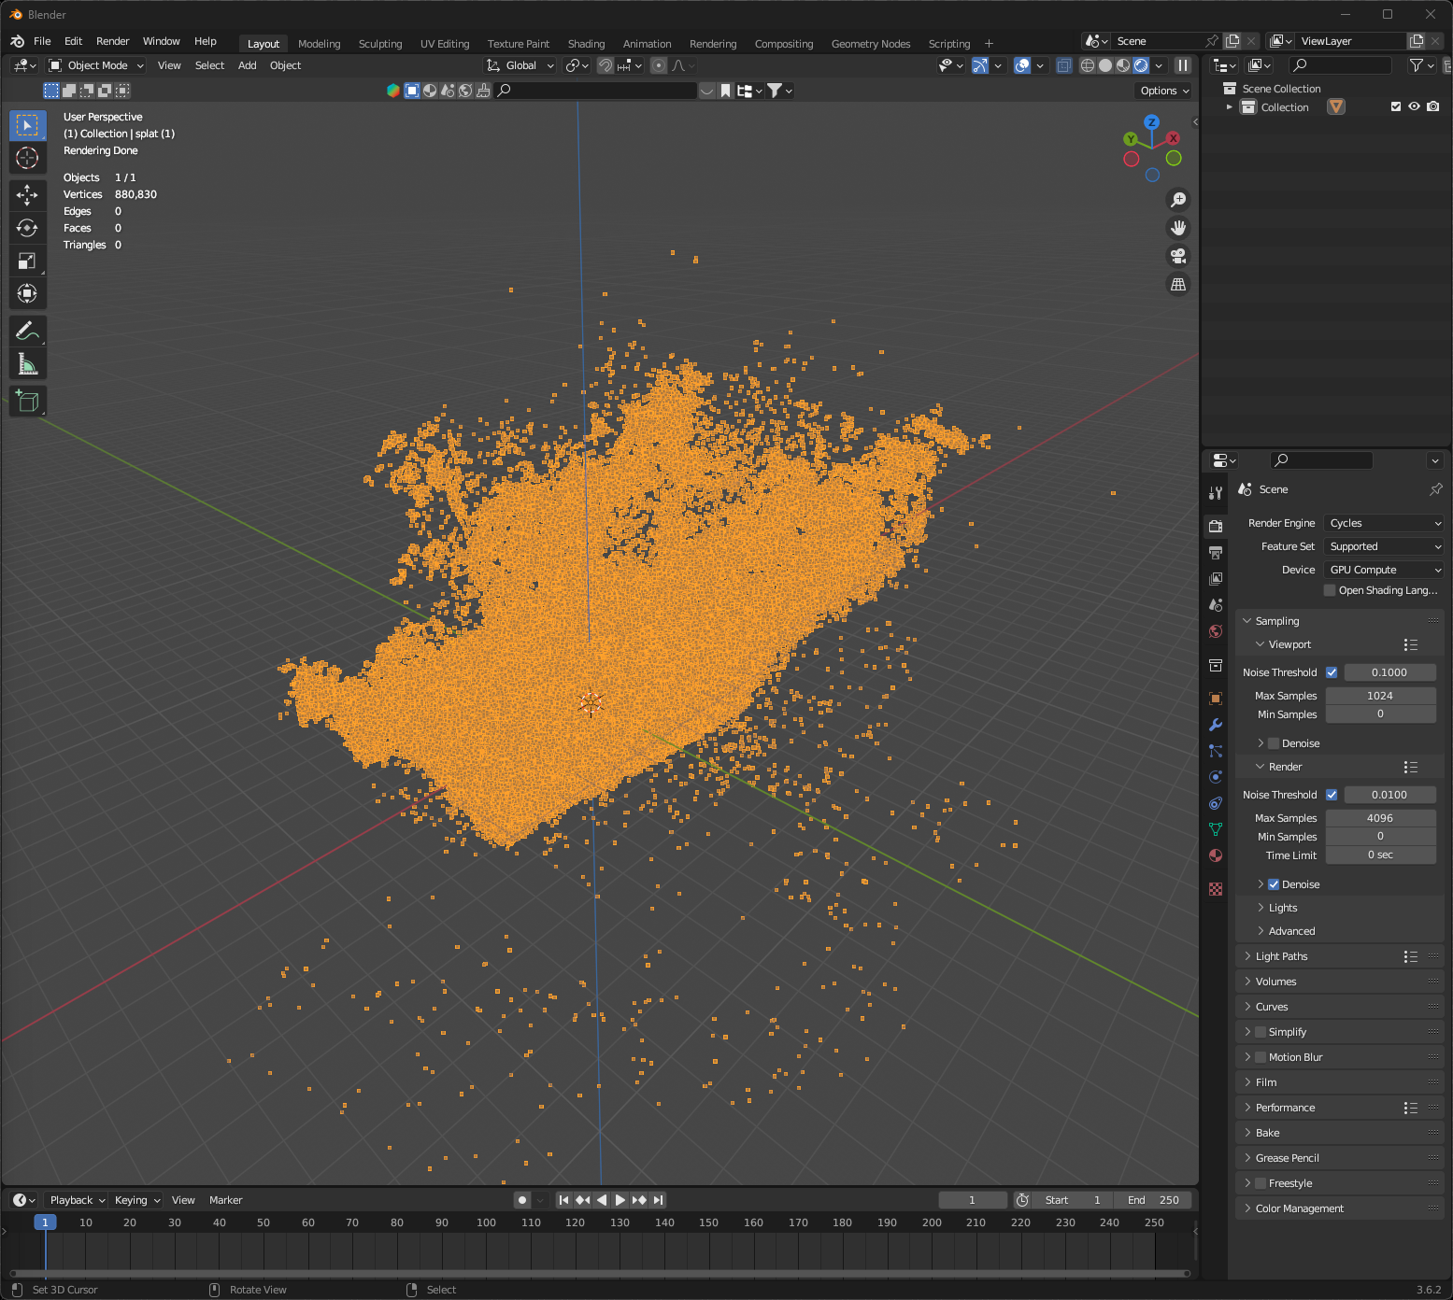Screen dimensions: 1453x1300
Task: Select the Transform tool
Action: pyautogui.click(x=27, y=293)
